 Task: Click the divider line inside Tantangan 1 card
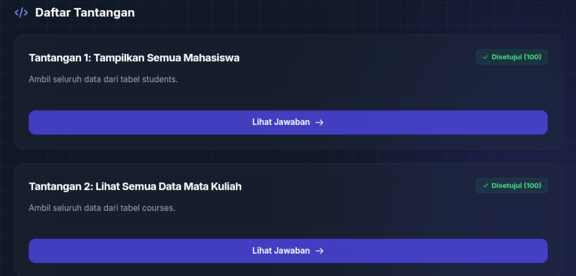click(x=288, y=101)
